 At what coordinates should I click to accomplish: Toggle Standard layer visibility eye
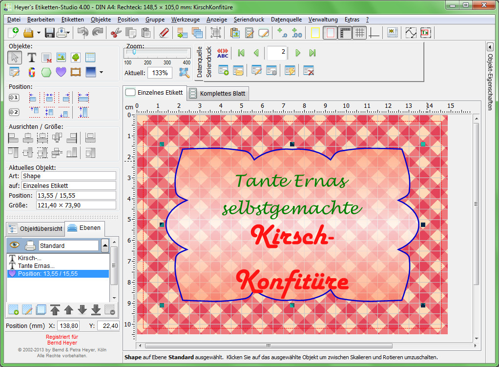[x=15, y=245]
